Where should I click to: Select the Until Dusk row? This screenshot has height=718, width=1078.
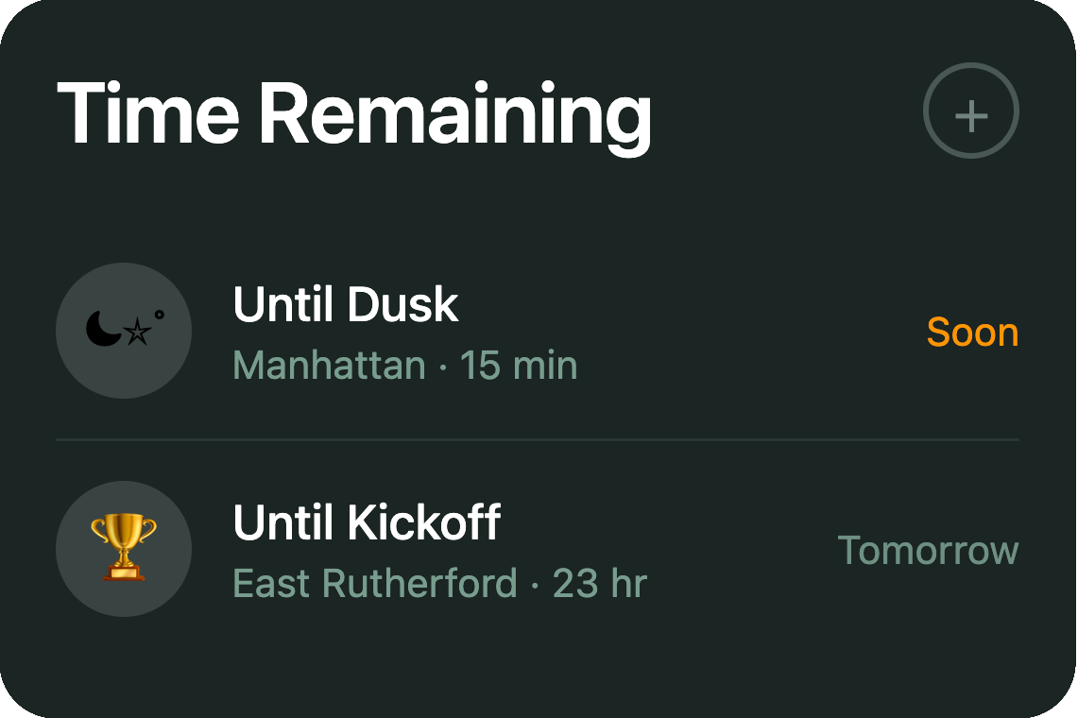(539, 331)
